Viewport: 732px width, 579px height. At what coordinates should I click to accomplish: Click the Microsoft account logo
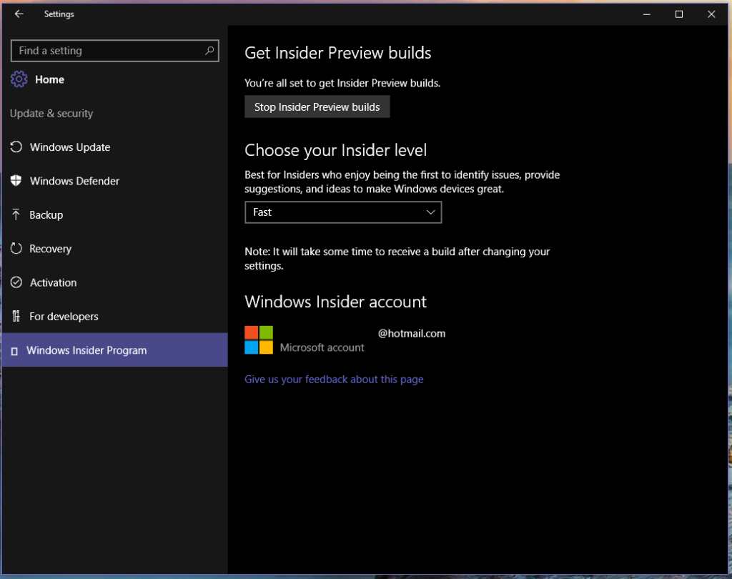pos(259,340)
